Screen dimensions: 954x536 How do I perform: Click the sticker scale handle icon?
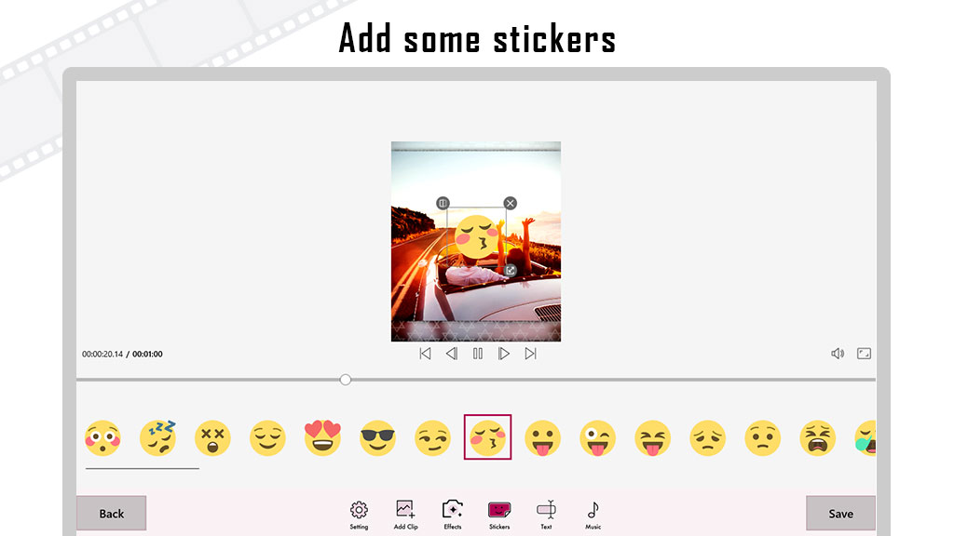(x=511, y=271)
